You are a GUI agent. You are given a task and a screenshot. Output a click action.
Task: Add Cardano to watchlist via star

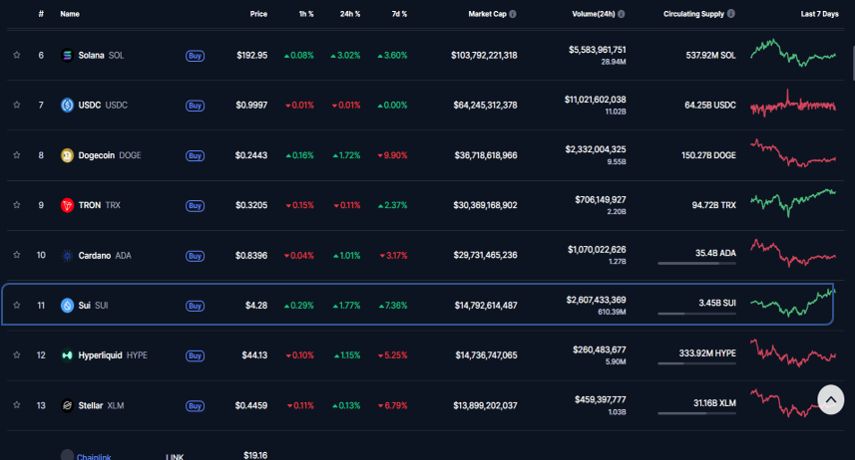[x=16, y=255]
